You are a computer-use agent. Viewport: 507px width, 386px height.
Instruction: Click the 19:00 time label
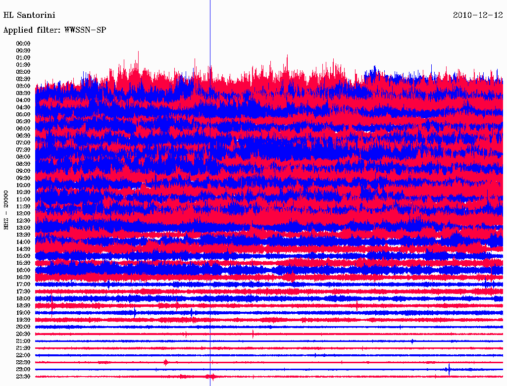(x=23, y=313)
